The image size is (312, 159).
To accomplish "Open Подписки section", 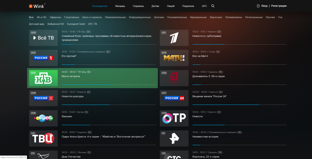I will coord(188,6).
